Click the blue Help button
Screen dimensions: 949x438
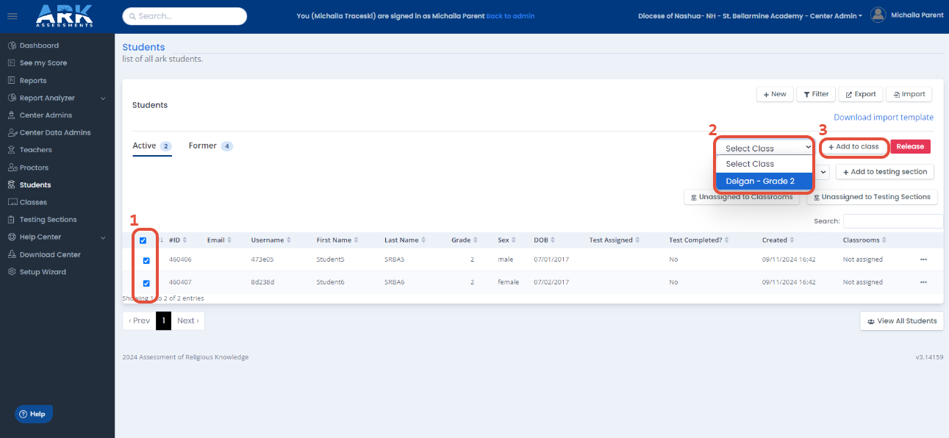[33, 414]
